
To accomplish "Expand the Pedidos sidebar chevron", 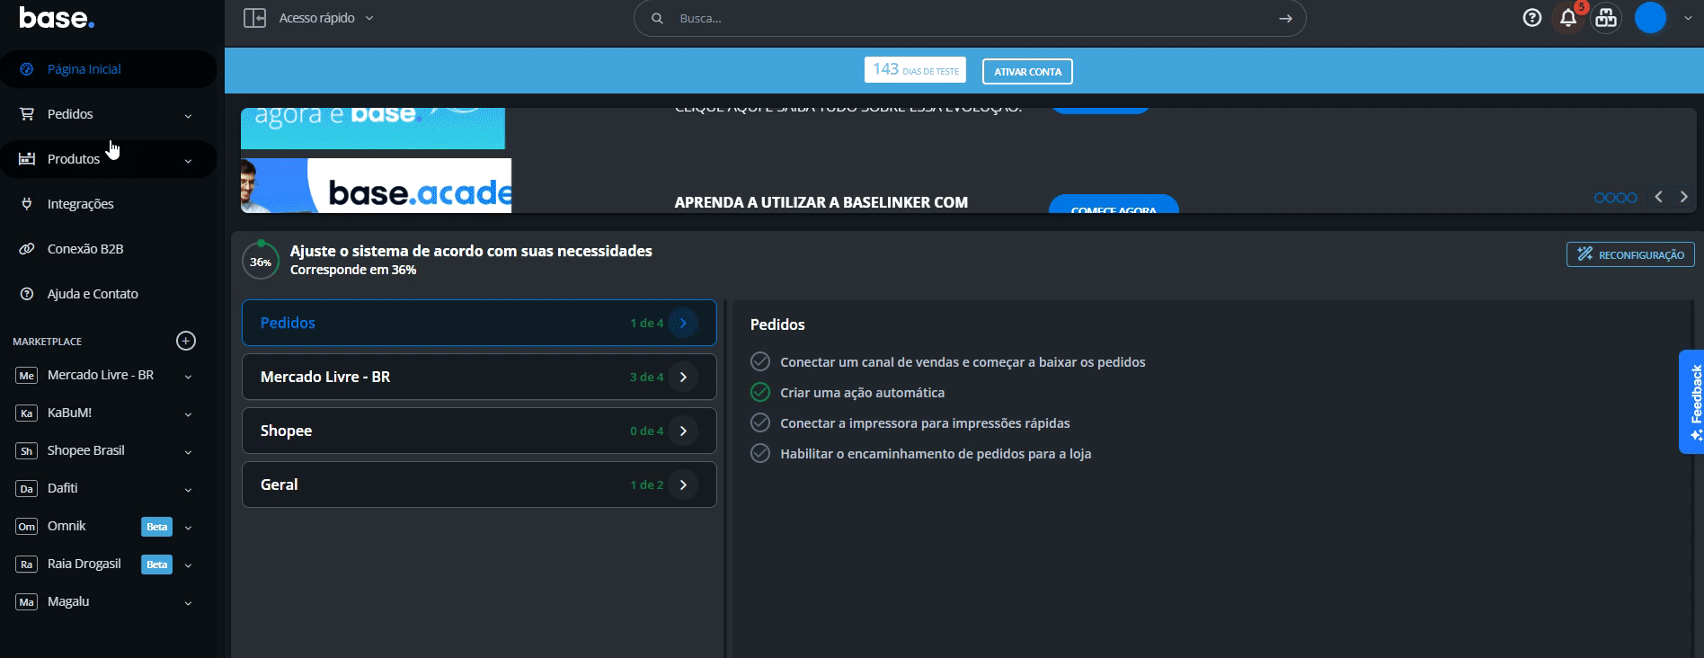I will 188,115.
